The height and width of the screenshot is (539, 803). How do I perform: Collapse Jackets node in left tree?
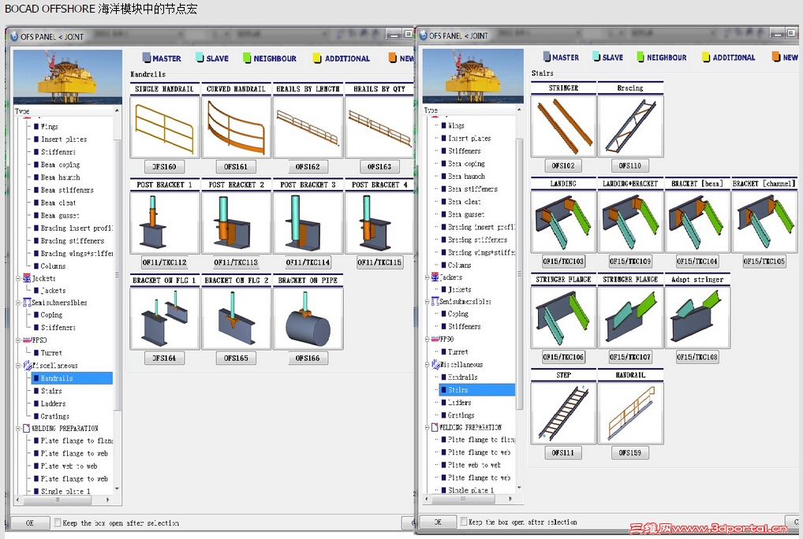(18, 278)
